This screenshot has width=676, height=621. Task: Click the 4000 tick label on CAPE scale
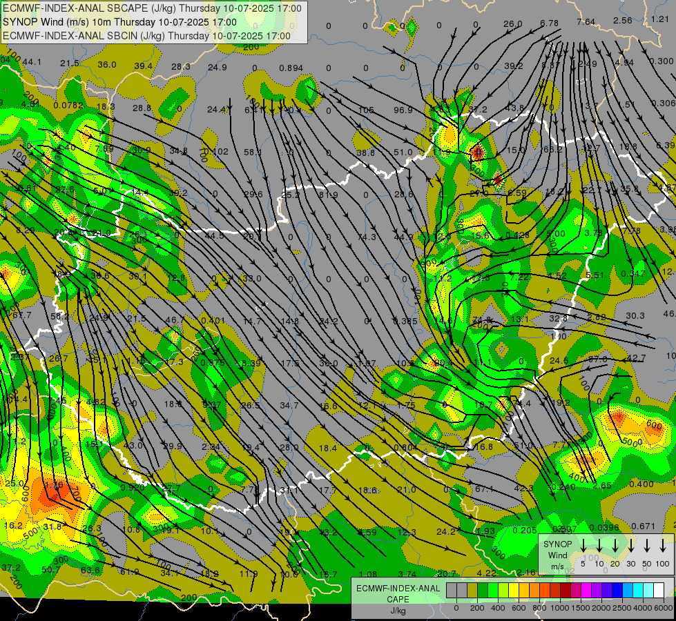(x=643, y=608)
